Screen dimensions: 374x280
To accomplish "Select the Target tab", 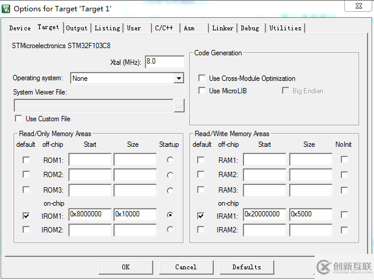I will (49, 27).
